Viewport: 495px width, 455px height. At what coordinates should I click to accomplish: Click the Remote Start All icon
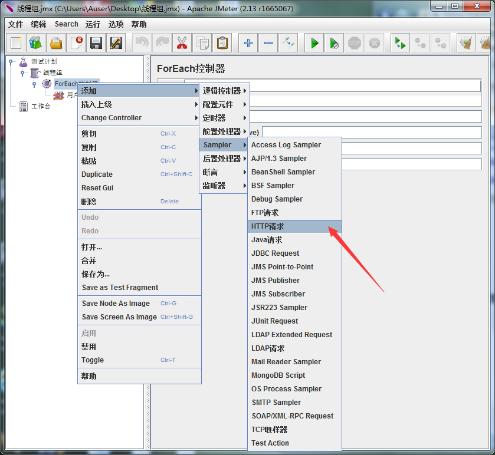click(x=400, y=43)
